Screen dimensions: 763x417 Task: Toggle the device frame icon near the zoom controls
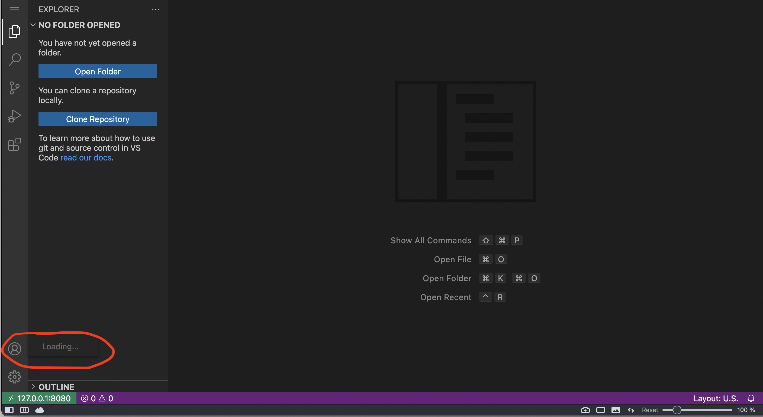tap(601, 410)
